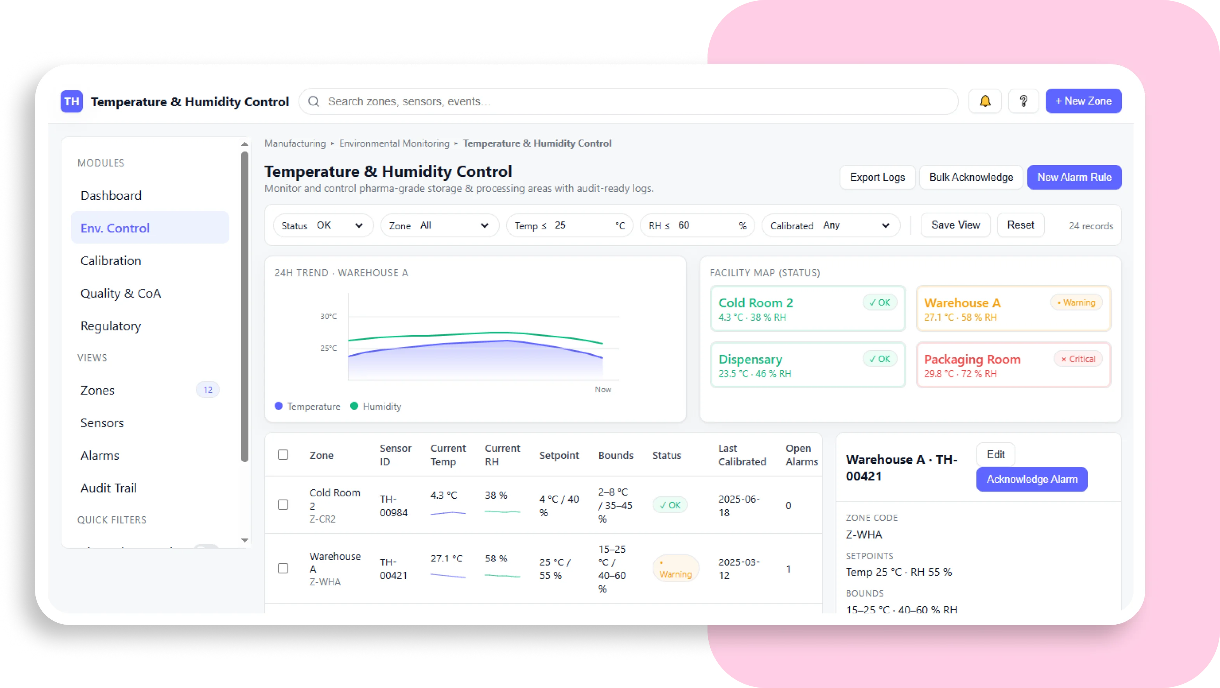
Task: Click the help question mark icon
Action: click(x=1023, y=101)
